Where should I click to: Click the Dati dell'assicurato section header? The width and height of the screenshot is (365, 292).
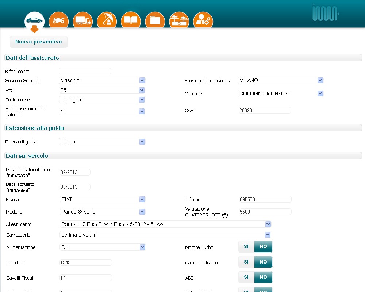183,58
